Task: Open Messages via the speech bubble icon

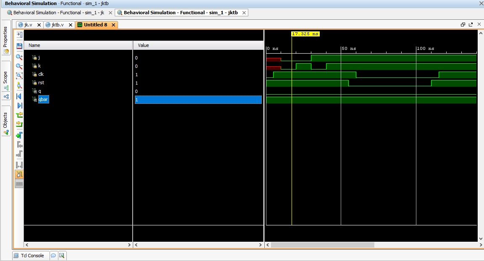Action: 53,256
